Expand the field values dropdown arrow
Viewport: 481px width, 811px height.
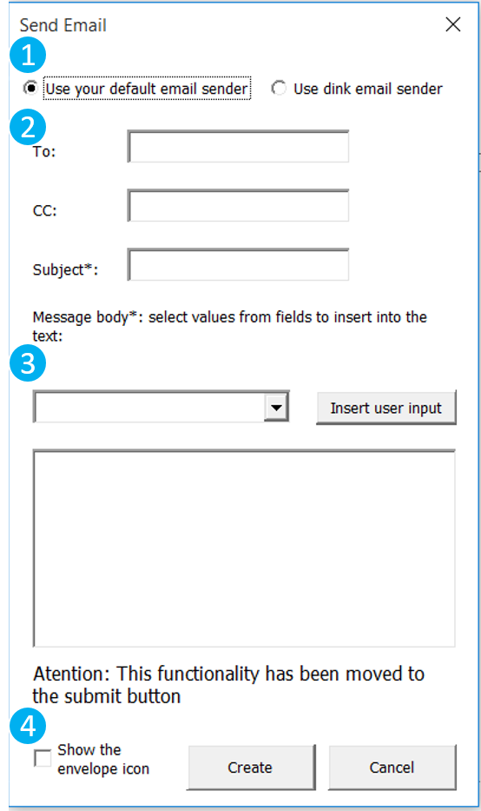(276, 408)
